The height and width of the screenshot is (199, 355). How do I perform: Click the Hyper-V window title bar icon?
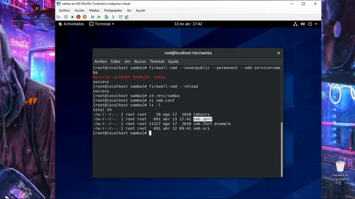[x=59, y=4]
